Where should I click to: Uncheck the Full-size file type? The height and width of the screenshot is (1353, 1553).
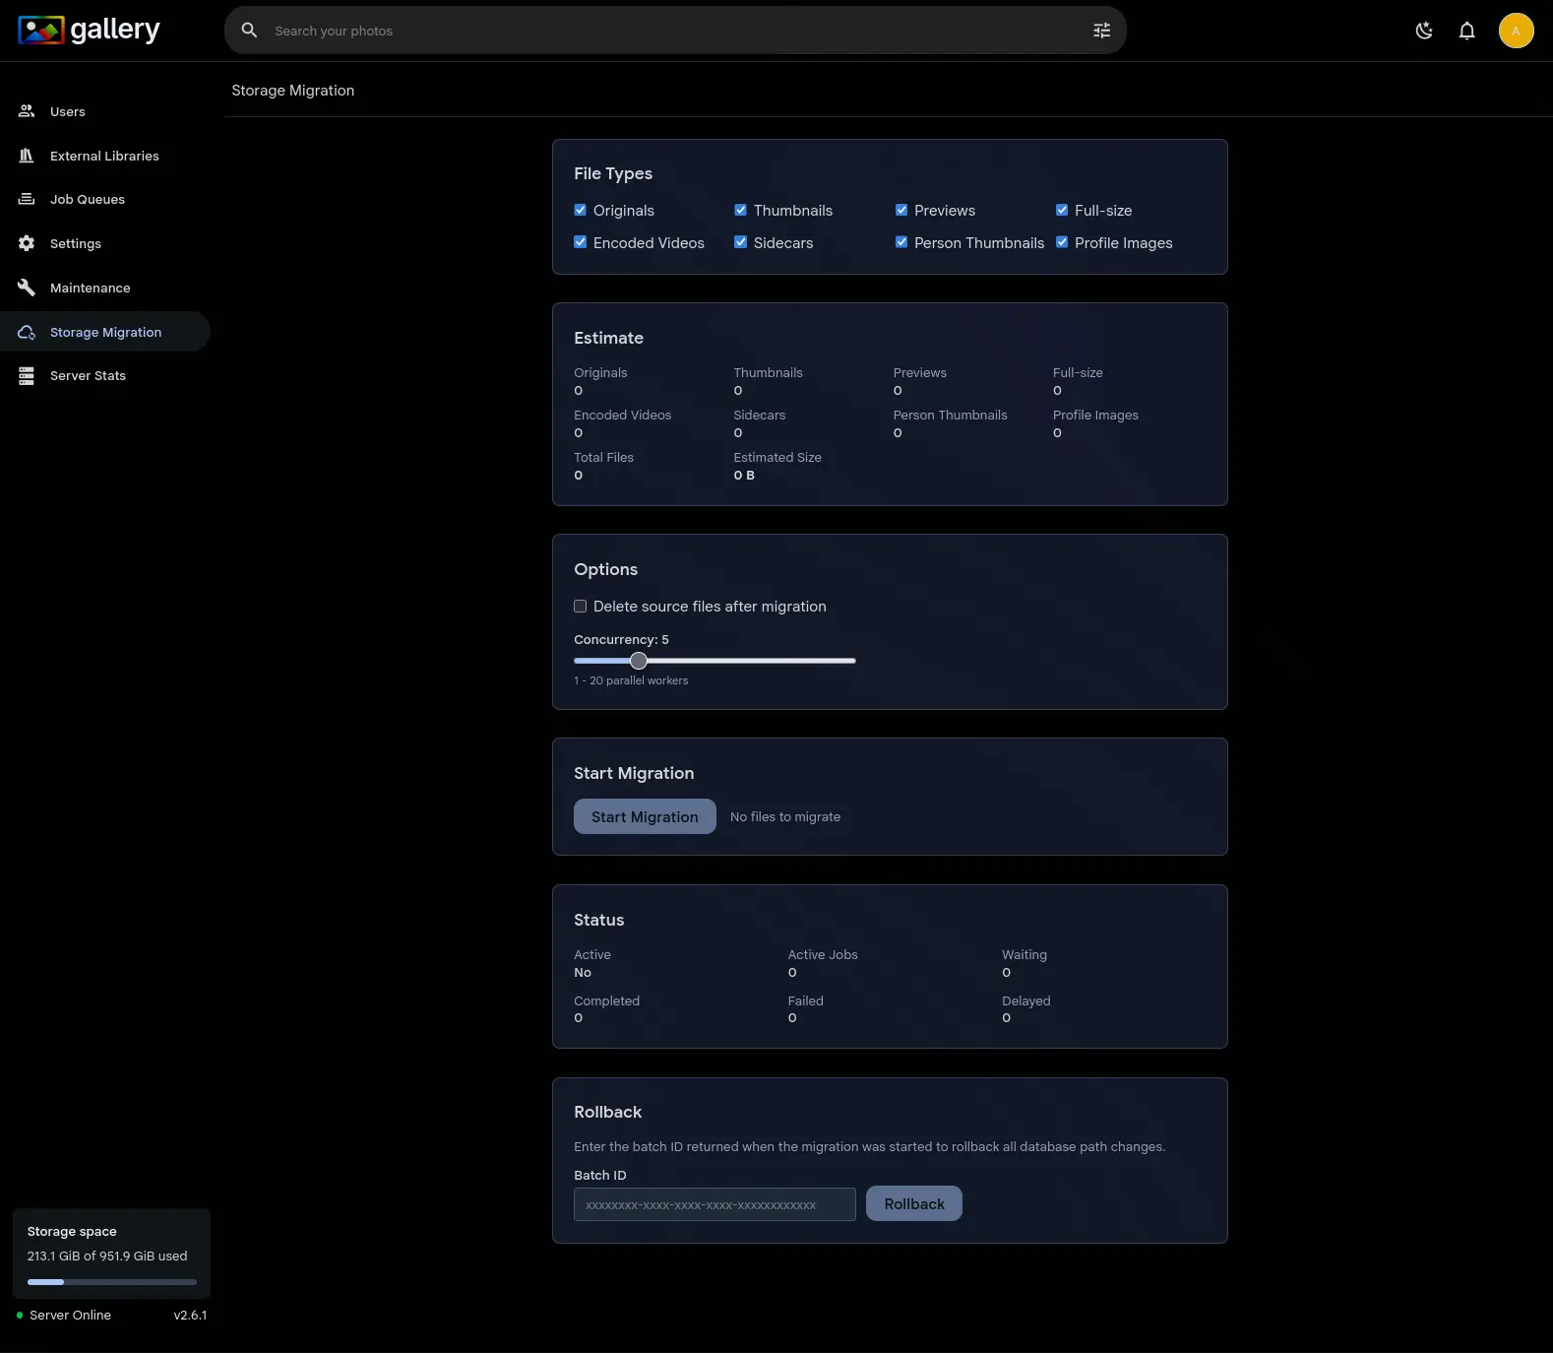[1062, 210]
